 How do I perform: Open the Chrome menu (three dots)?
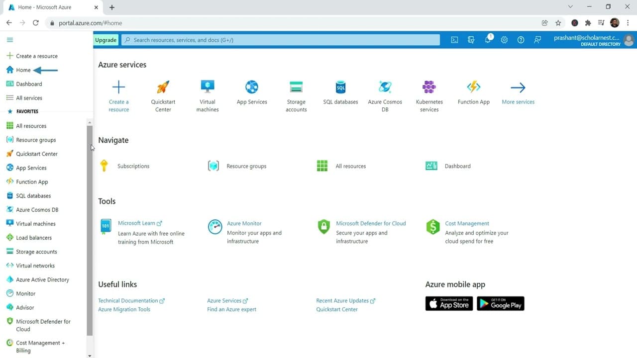coord(628,23)
